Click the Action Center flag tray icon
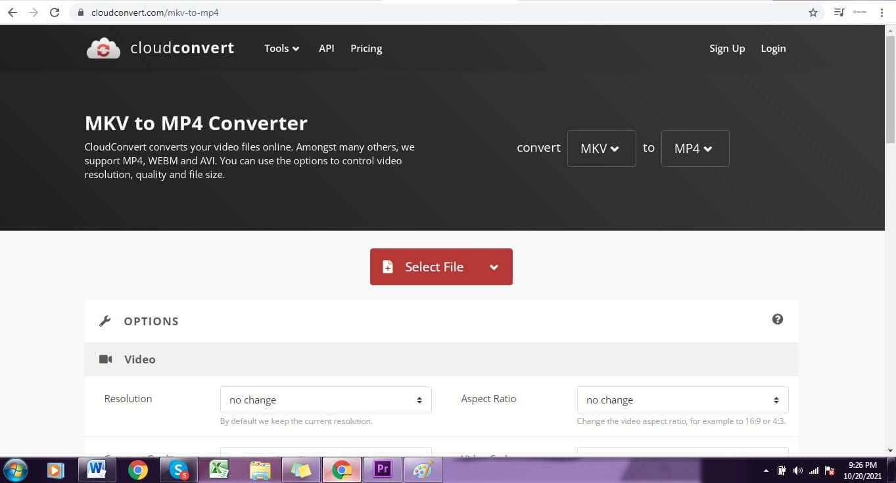 tap(831, 471)
